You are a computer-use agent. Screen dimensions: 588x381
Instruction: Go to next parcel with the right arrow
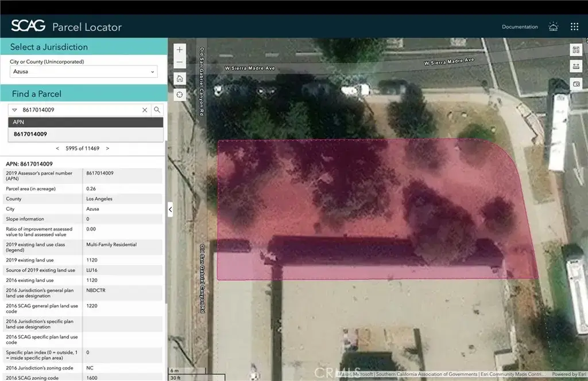(106, 148)
